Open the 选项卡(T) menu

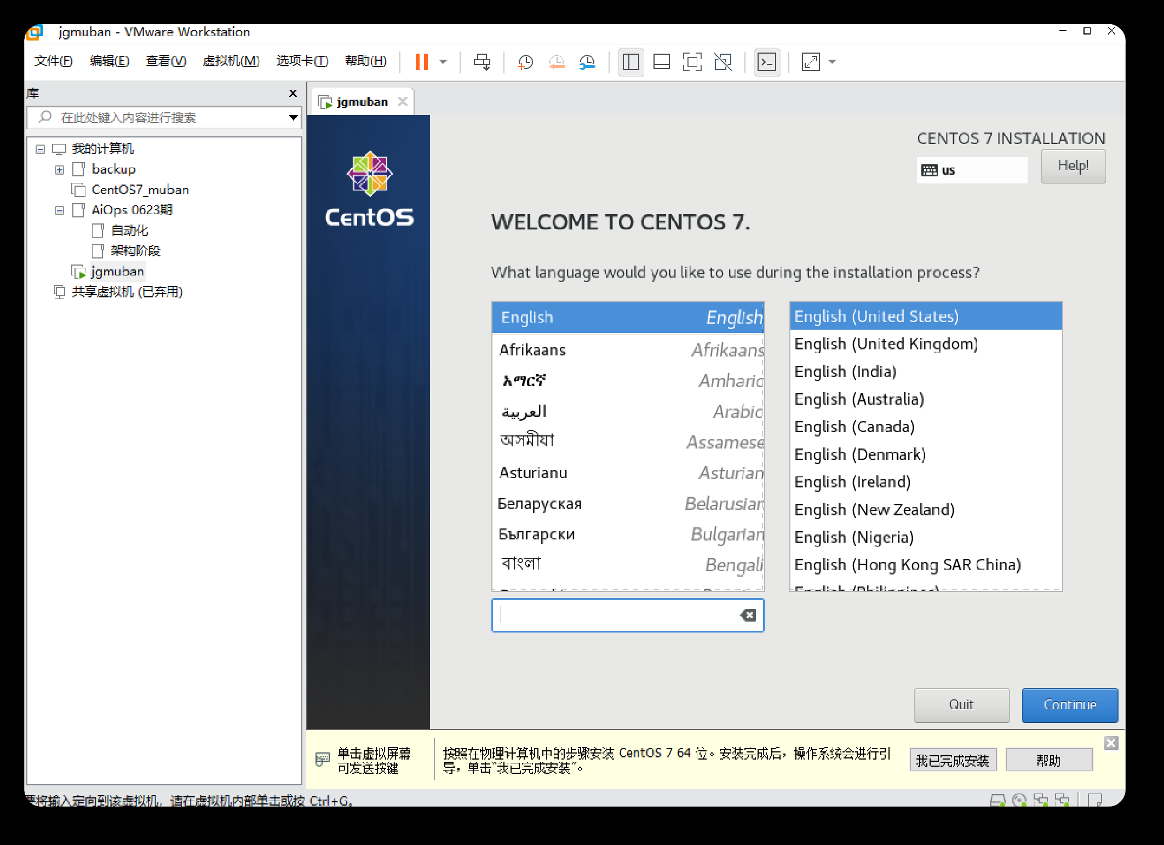pyautogui.click(x=302, y=61)
